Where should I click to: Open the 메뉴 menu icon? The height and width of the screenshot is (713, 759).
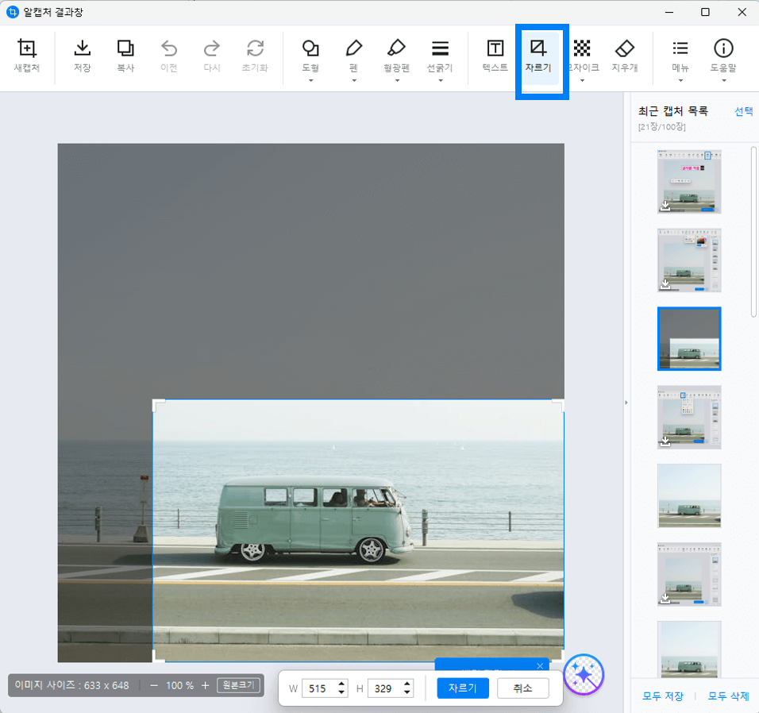click(x=680, y=56)
